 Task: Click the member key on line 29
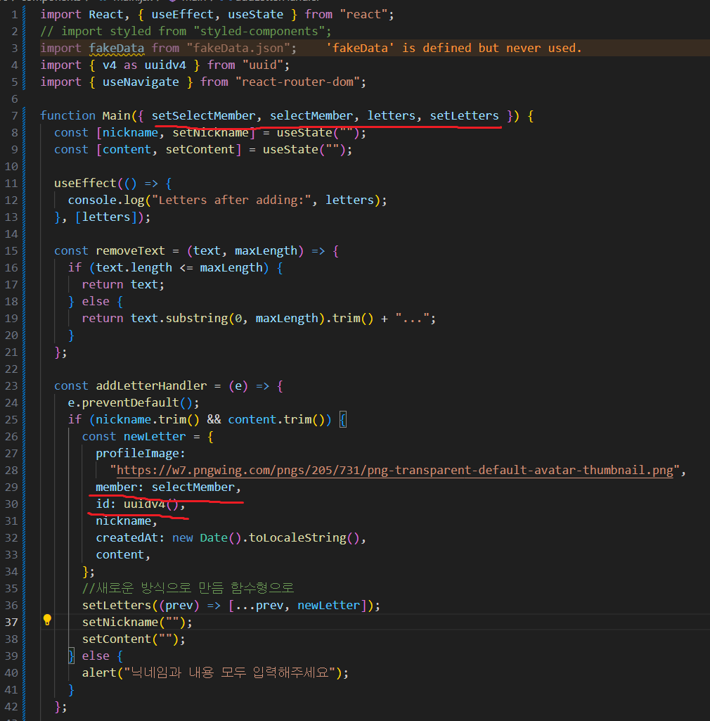pos(116,487)
